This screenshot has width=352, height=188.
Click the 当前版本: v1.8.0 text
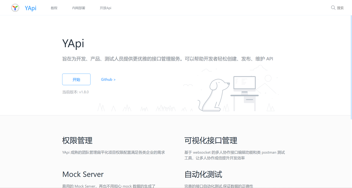point(75,92)
